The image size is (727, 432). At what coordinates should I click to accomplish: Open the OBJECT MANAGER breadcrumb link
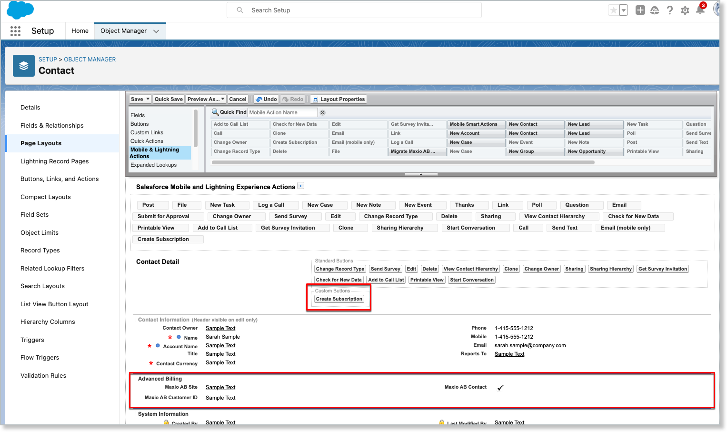[x=90, y=59]
